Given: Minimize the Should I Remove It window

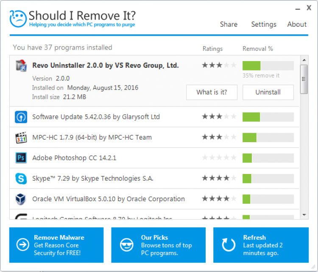Looking at the screenshot, I should 298,9.
